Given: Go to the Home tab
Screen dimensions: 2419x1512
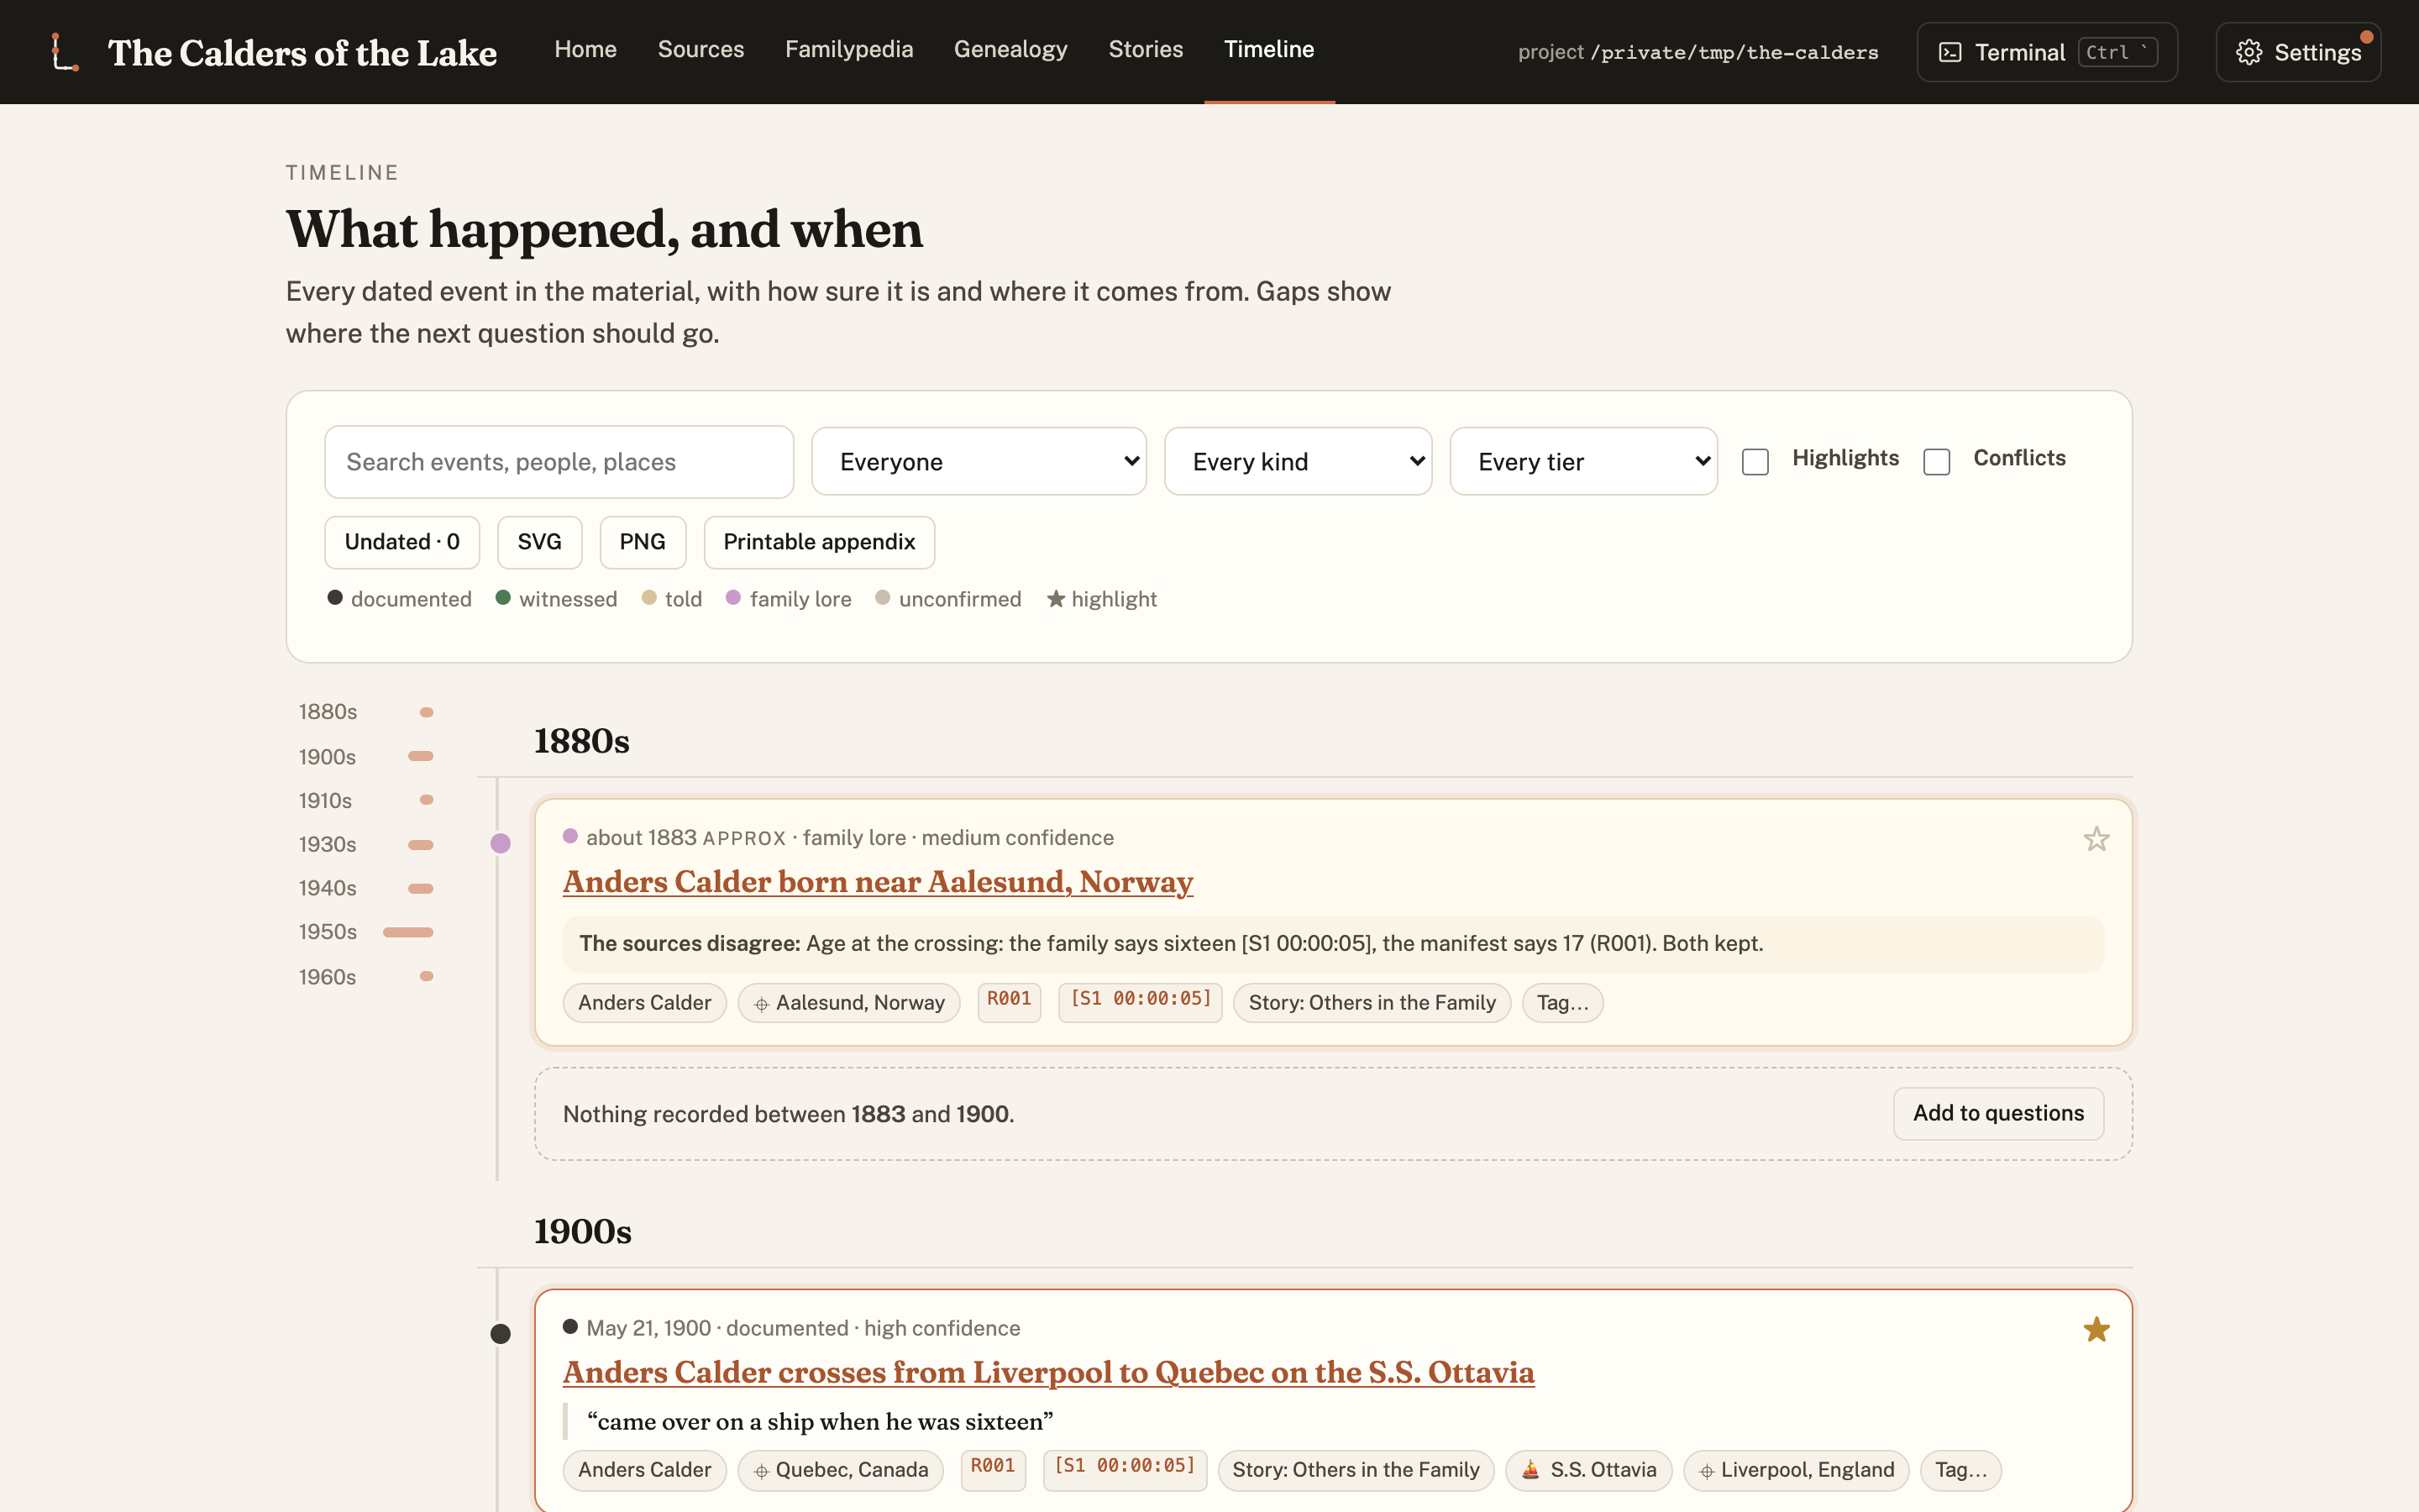Looking at the screenshot, I should (x=585, y=50).
